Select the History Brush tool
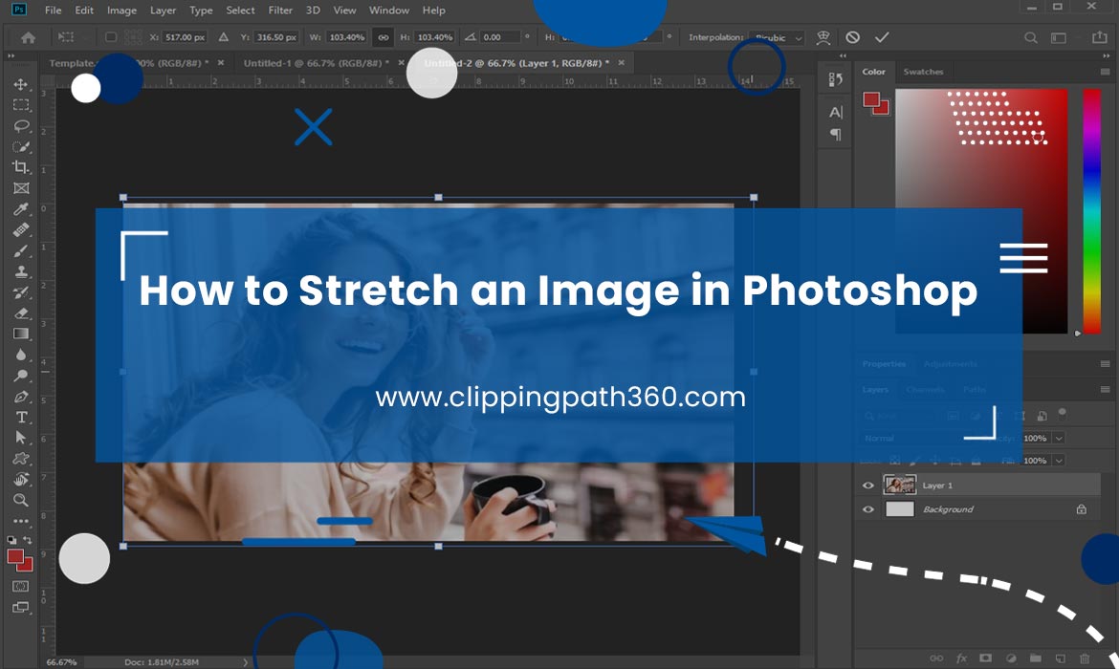Viewport: 1119px width, 669px height. [21, 292]
